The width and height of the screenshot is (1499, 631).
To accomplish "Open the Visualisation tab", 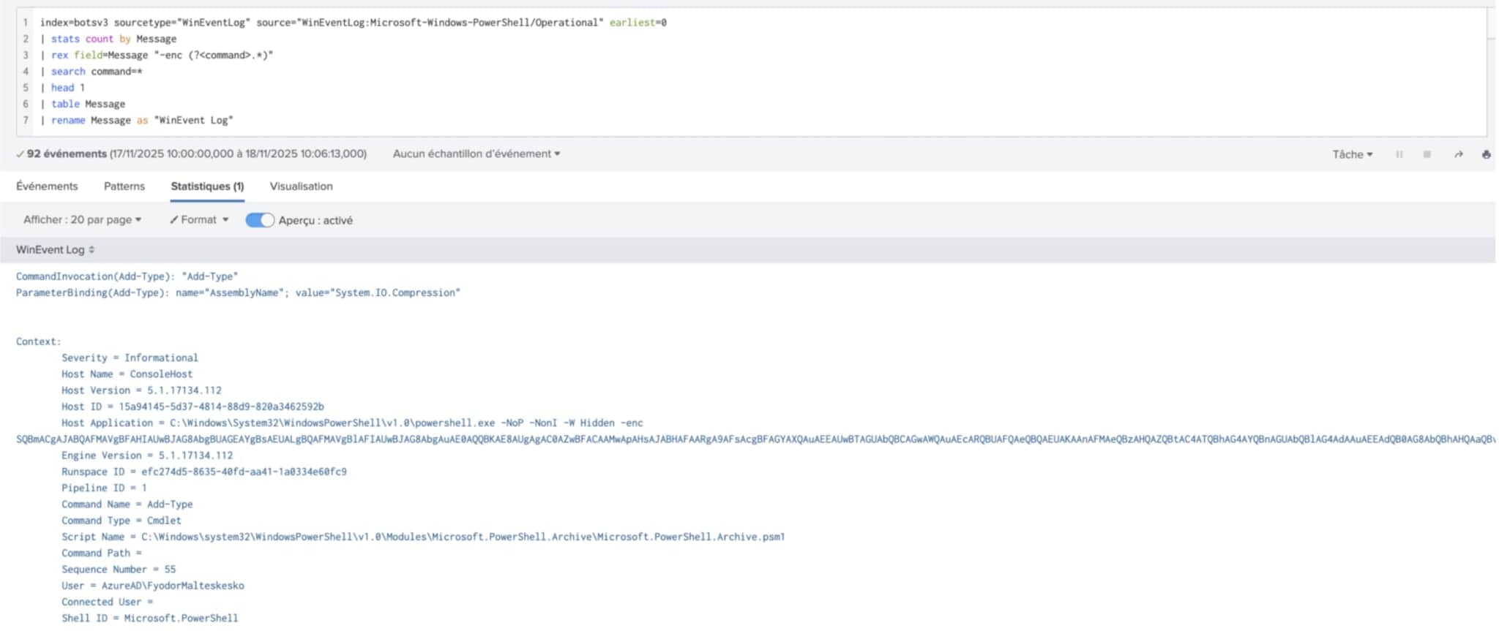I will click(301, 186).
